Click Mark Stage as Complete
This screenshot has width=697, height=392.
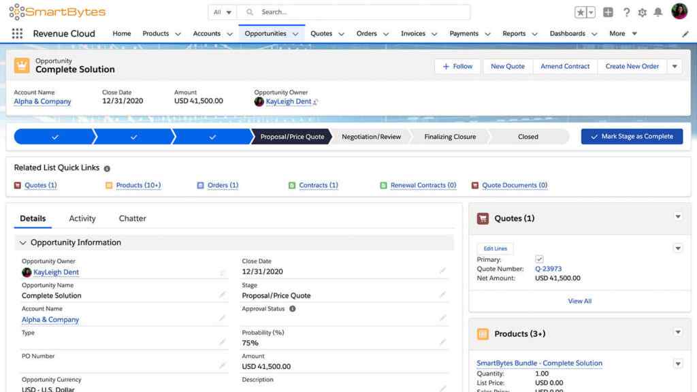pos(632,136)
